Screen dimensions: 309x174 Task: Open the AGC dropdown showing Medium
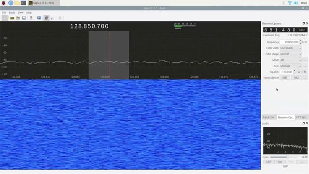point(291,66)
